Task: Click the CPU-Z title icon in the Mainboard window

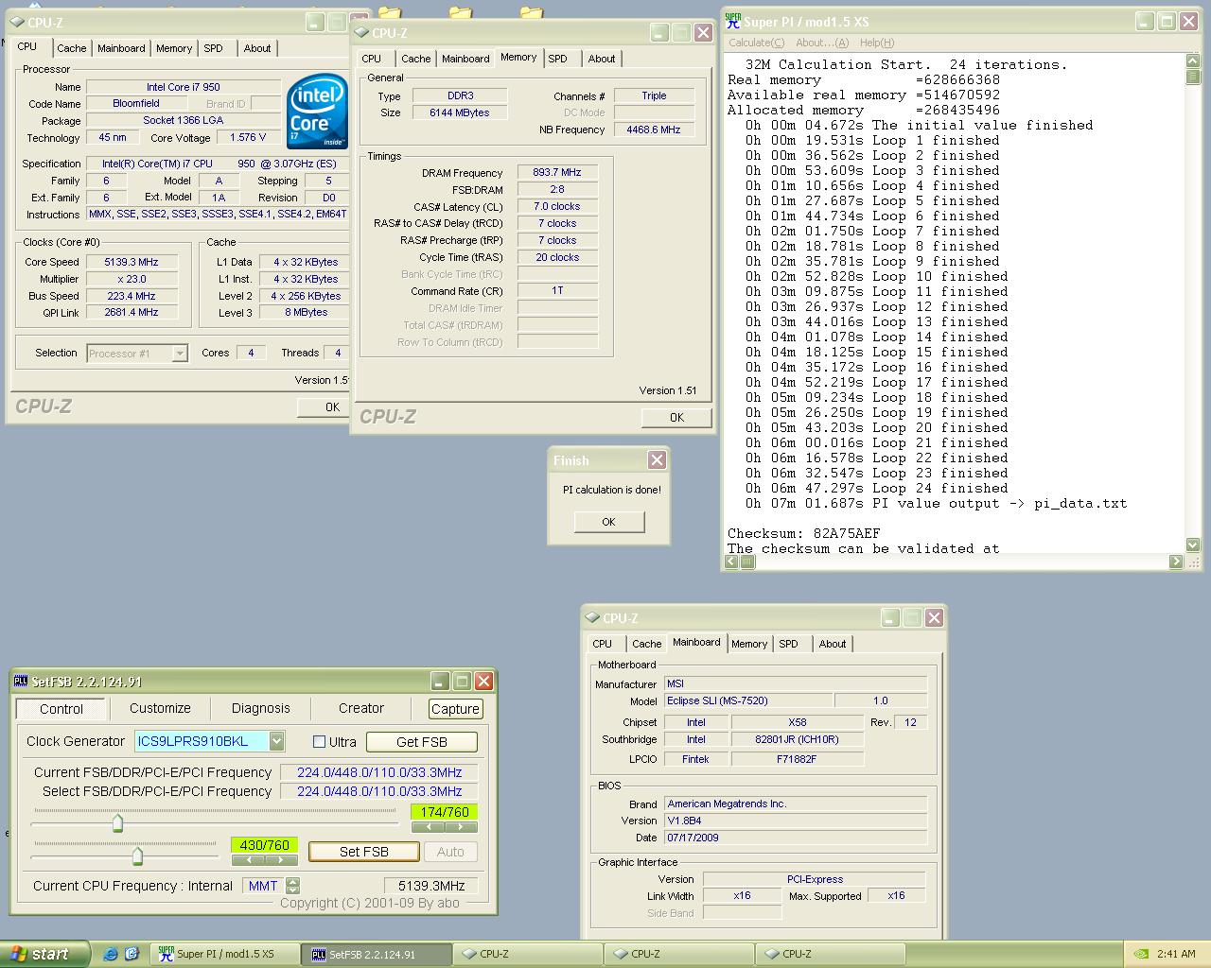Action: (x=593, y=617)
